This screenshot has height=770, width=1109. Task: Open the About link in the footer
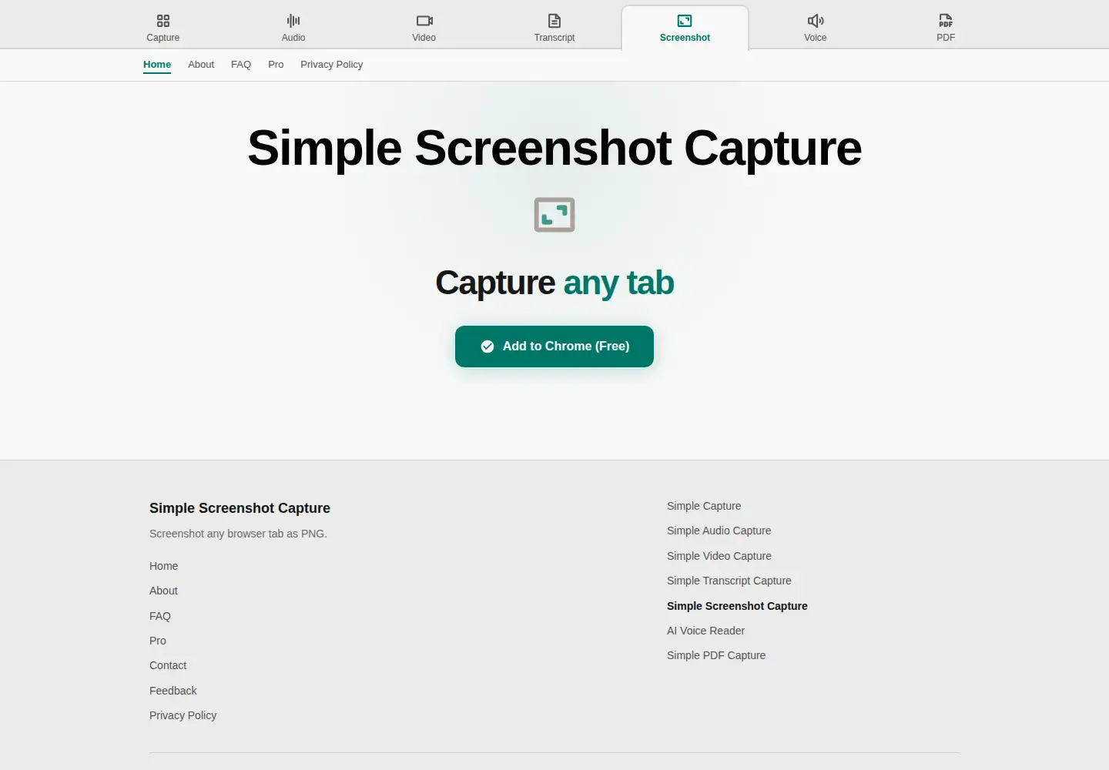point(163,591)
